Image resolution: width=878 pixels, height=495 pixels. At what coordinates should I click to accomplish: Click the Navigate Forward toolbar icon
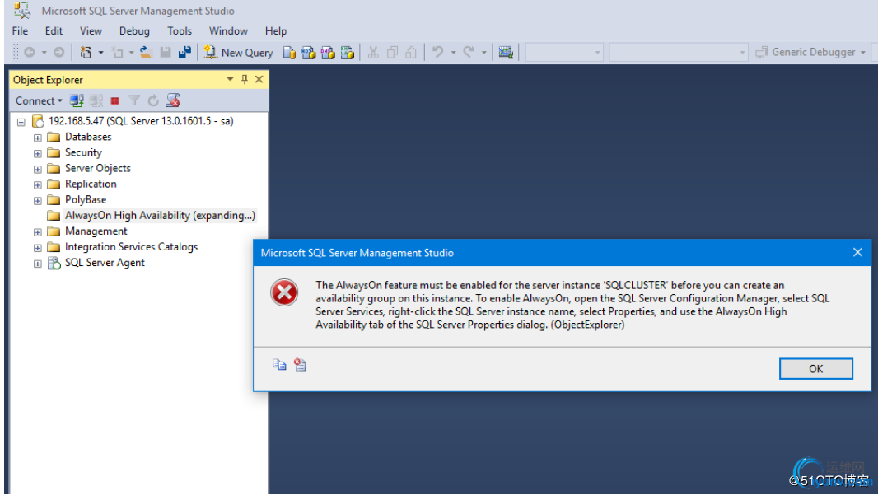pyautogui.click(x=58, y=53)
